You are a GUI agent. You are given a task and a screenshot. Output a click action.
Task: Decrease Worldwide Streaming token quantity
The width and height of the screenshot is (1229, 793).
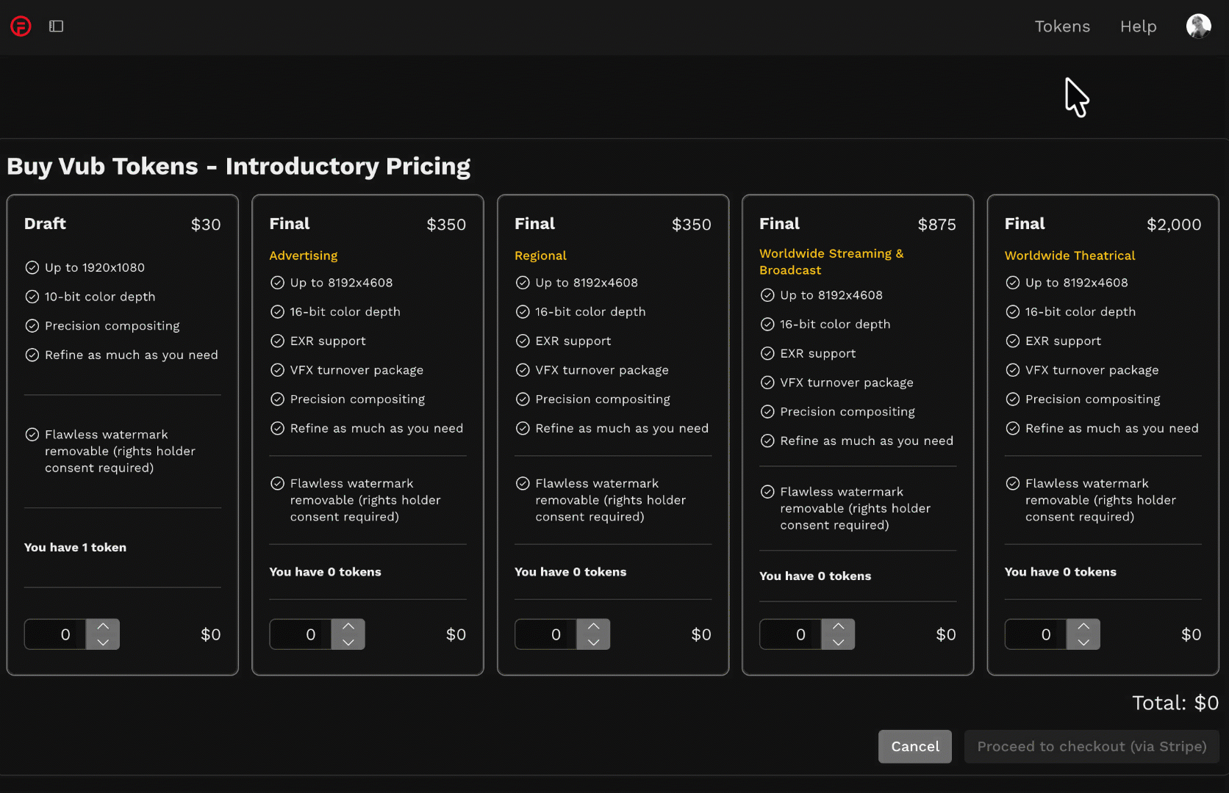tap(838, 642)
